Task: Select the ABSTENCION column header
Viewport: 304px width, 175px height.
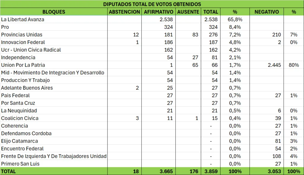Action: (124, 12)
